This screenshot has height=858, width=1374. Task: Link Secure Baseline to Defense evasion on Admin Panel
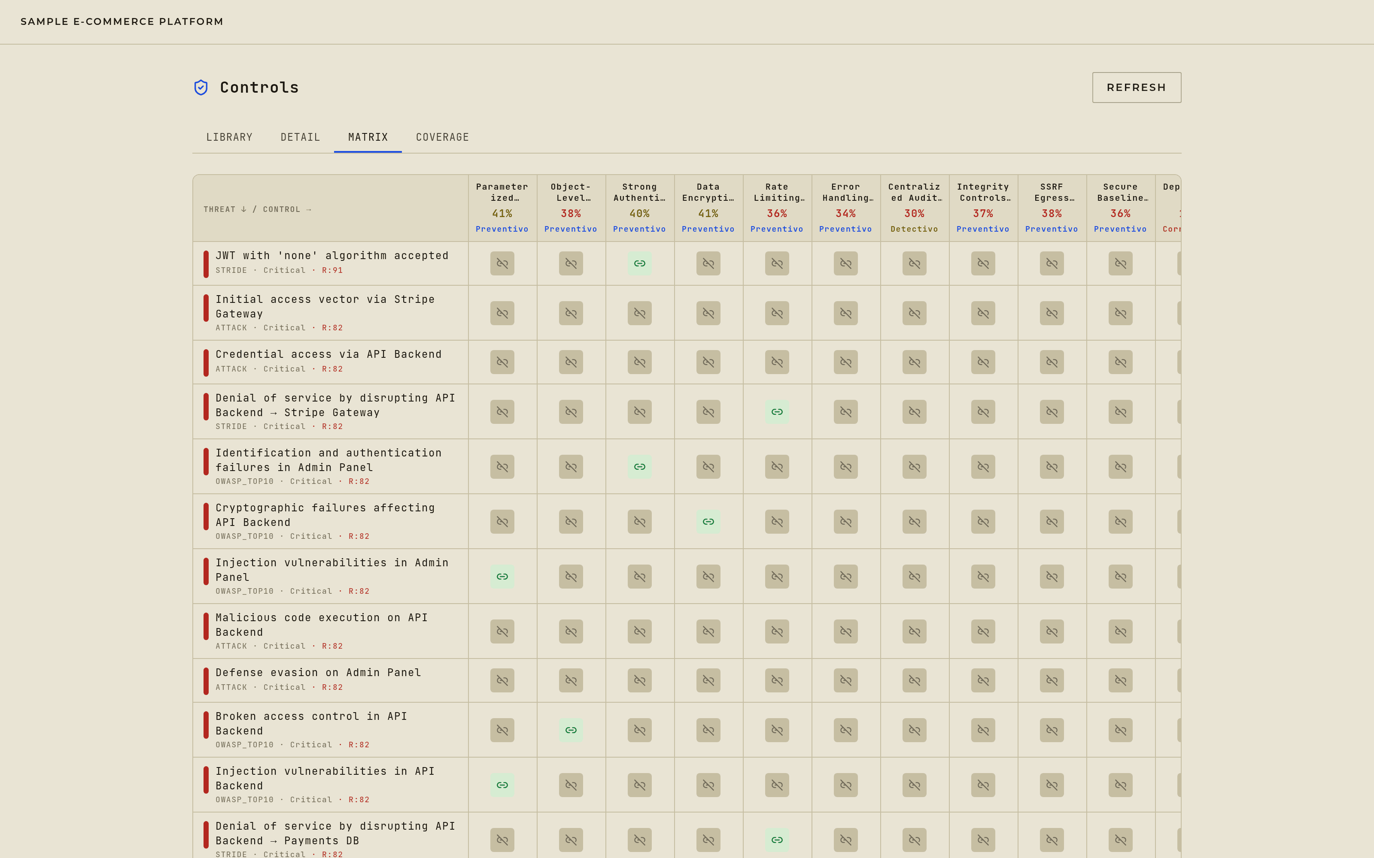click(1120, 680)
